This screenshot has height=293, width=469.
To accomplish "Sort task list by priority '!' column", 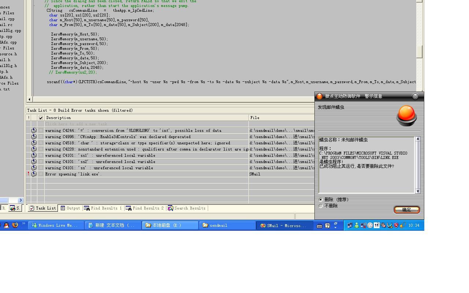I will click(28, 118).
